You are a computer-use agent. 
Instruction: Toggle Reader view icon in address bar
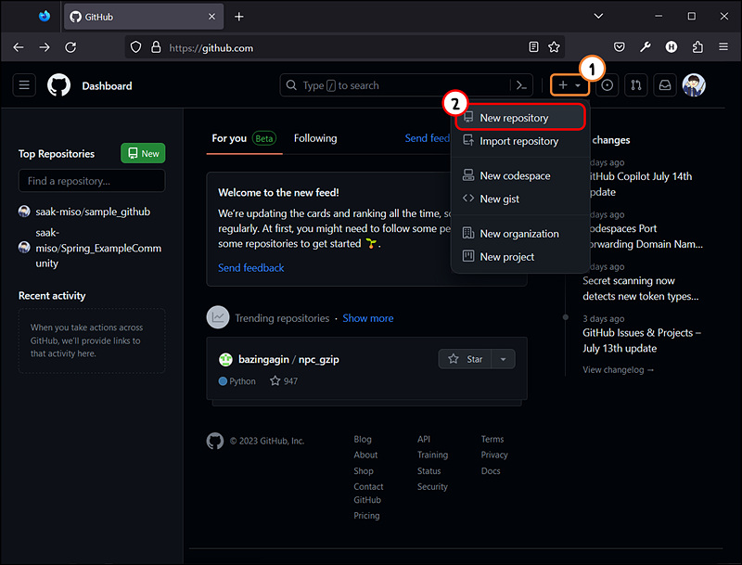coord(533,46)
